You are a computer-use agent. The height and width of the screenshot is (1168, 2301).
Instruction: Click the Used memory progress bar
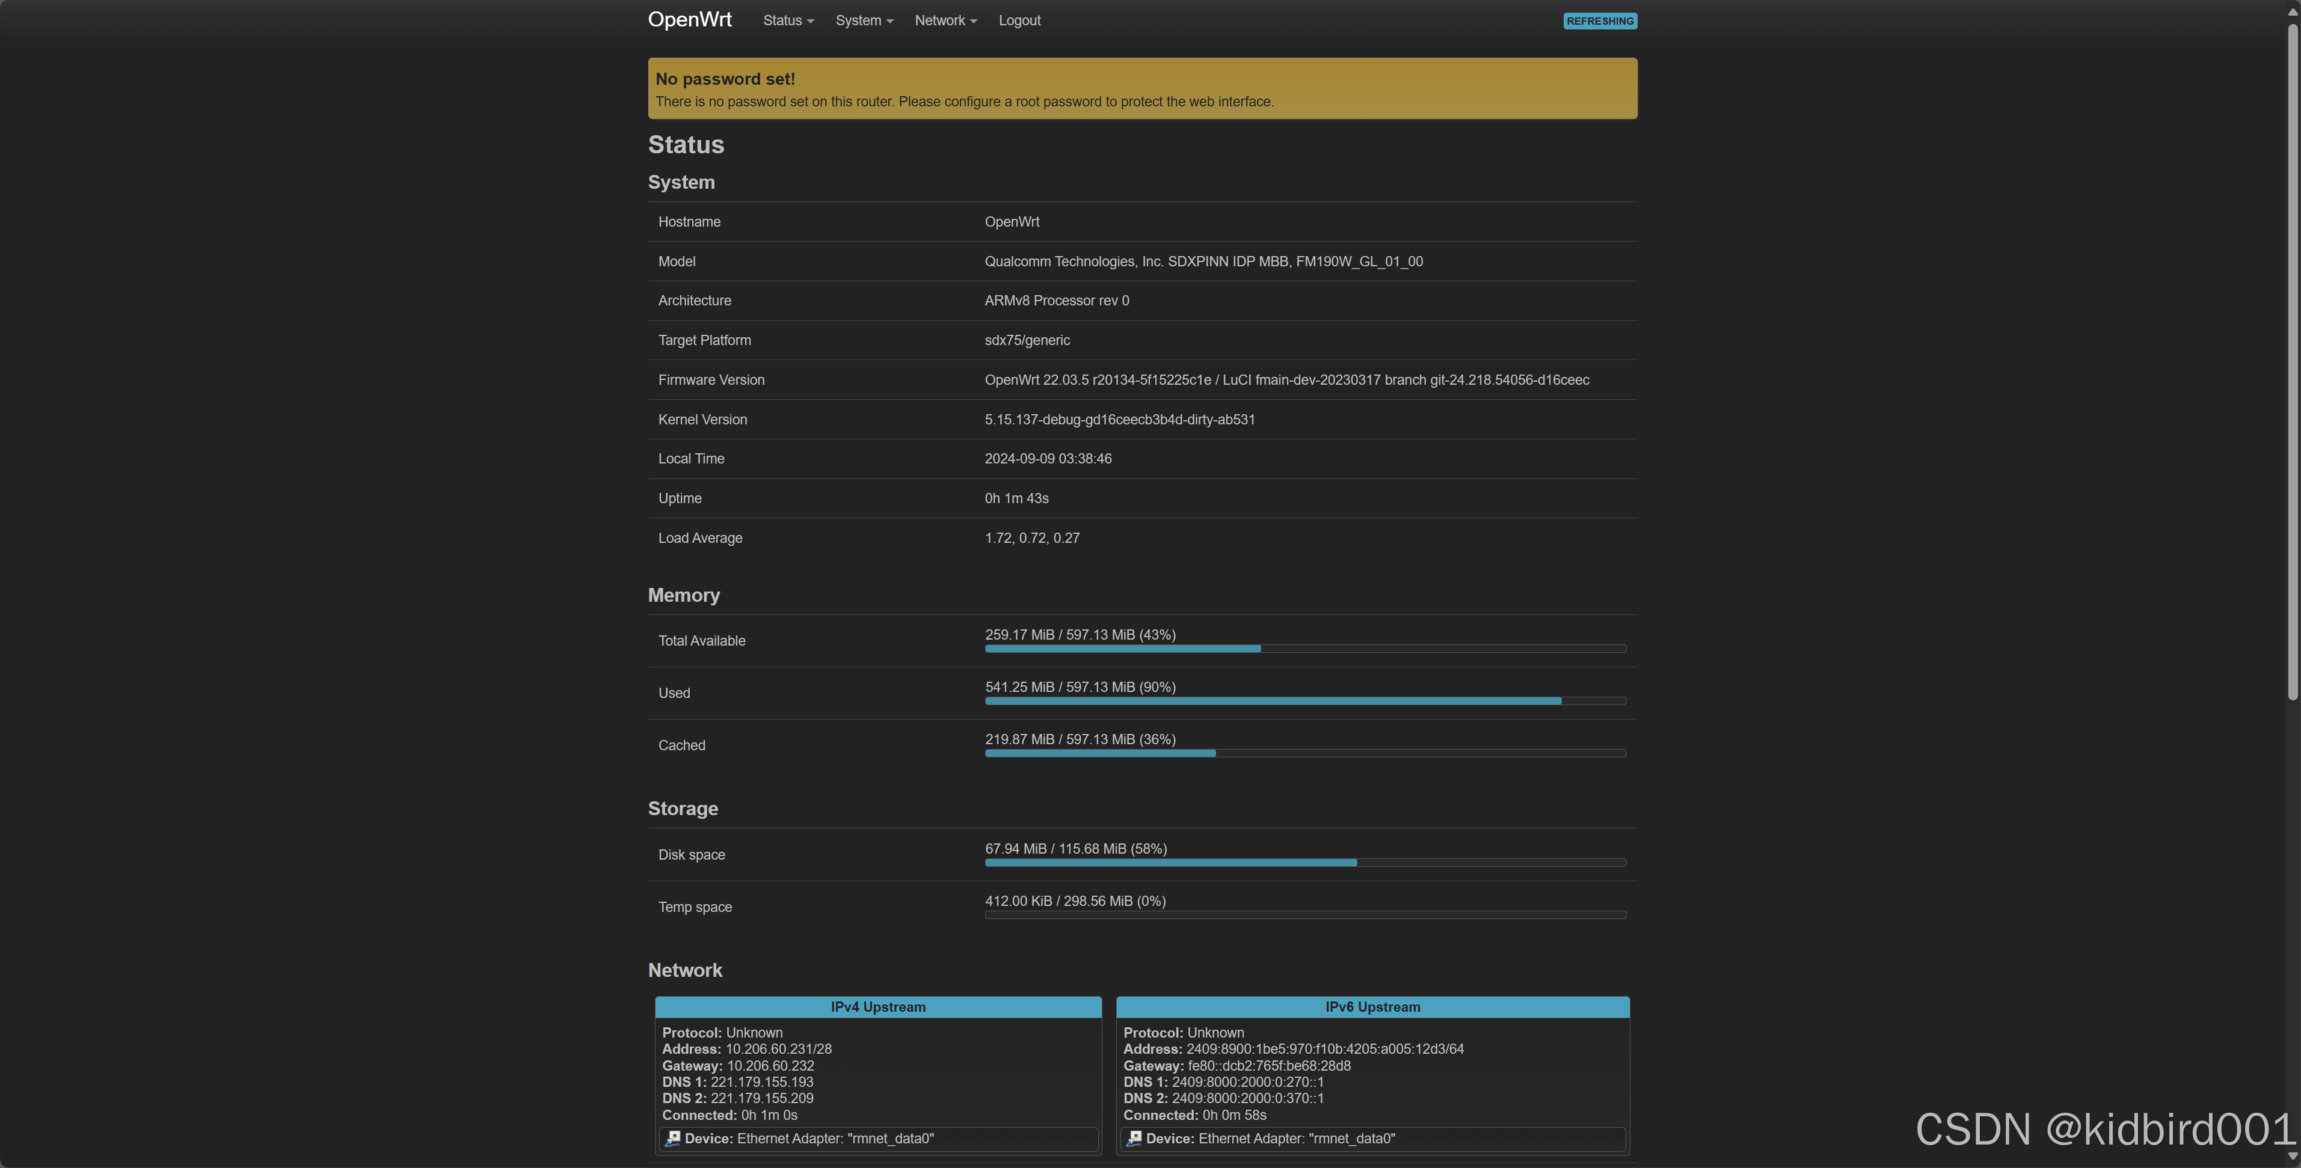(x=1304, y=701)
